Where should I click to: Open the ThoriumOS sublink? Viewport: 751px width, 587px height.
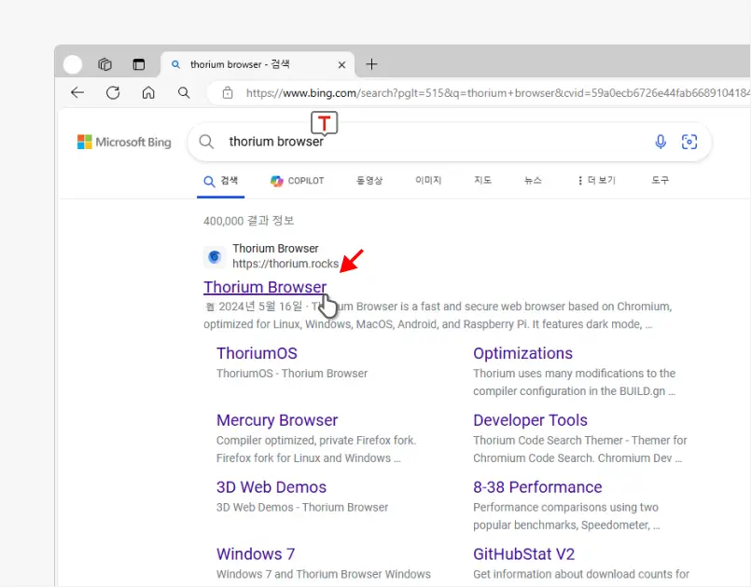click(x=257, y=353)
